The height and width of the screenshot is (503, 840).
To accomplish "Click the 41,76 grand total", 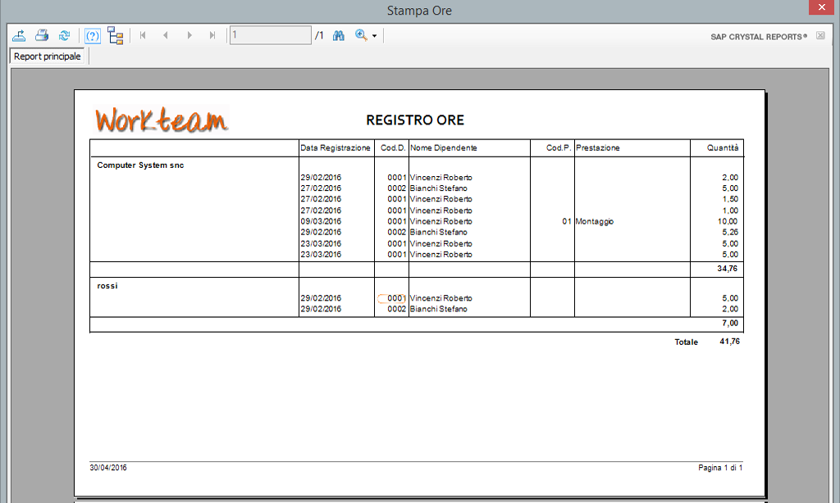I will [729, 342].
